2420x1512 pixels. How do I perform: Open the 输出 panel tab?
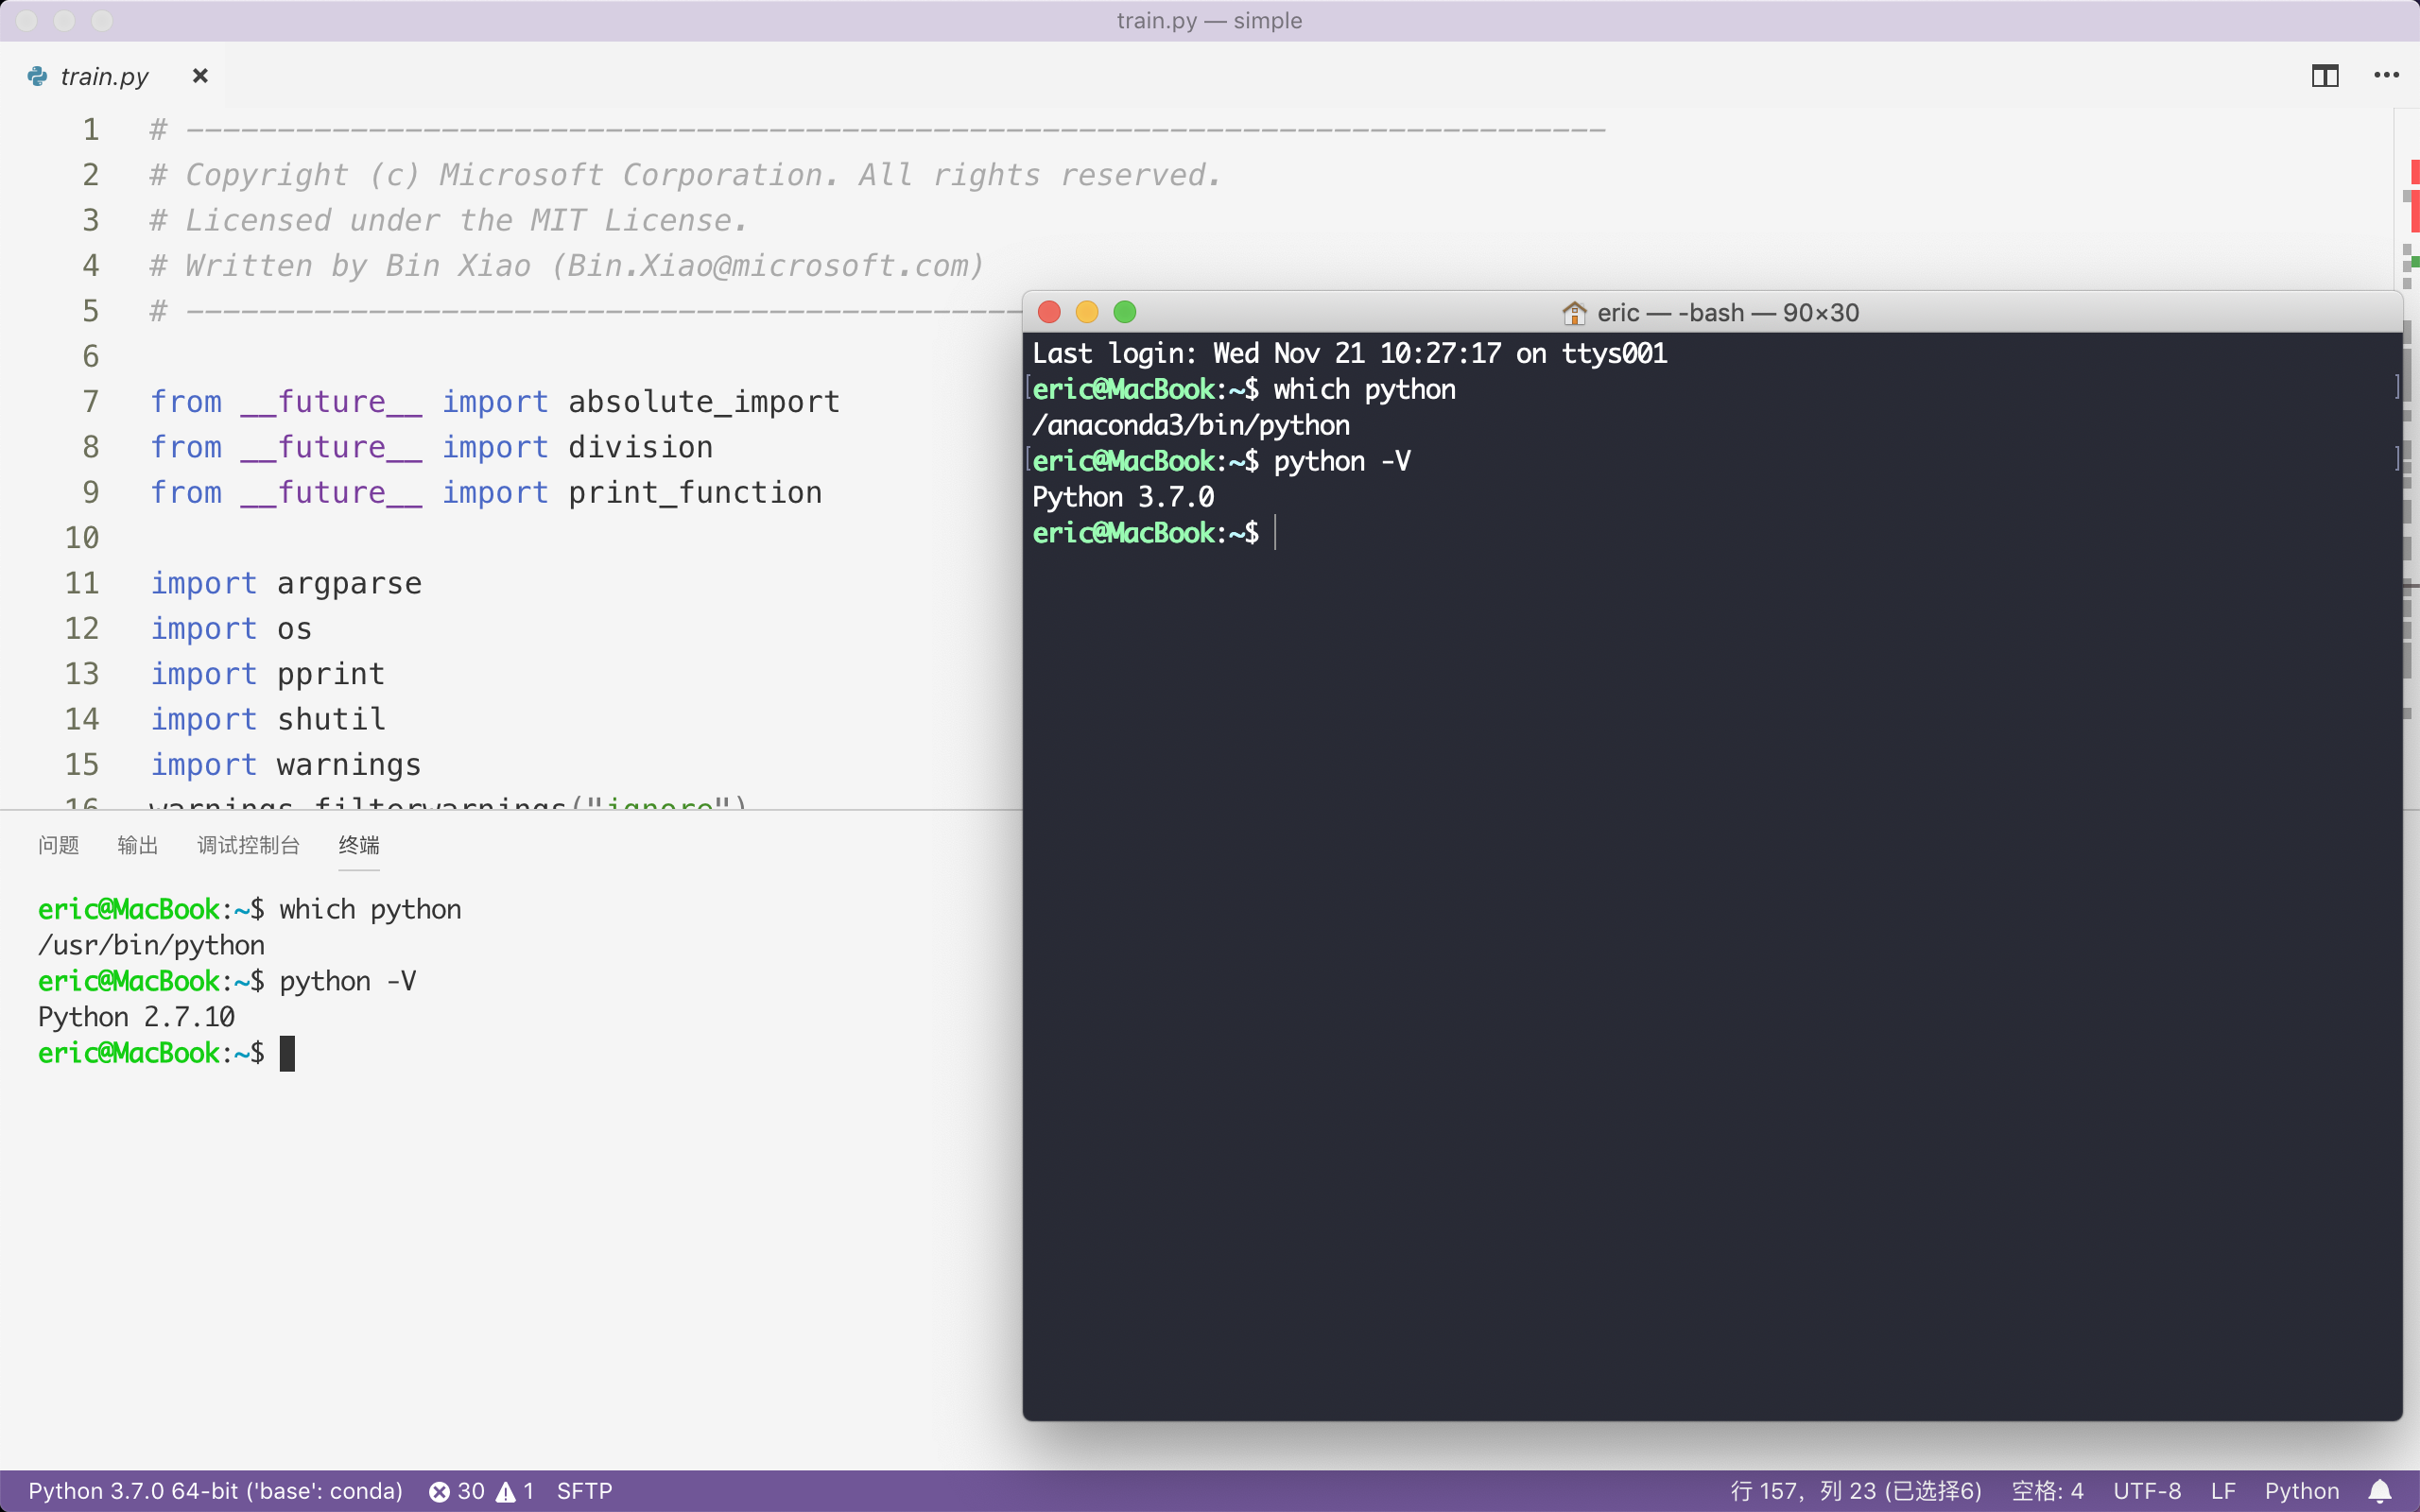[137, 845]
